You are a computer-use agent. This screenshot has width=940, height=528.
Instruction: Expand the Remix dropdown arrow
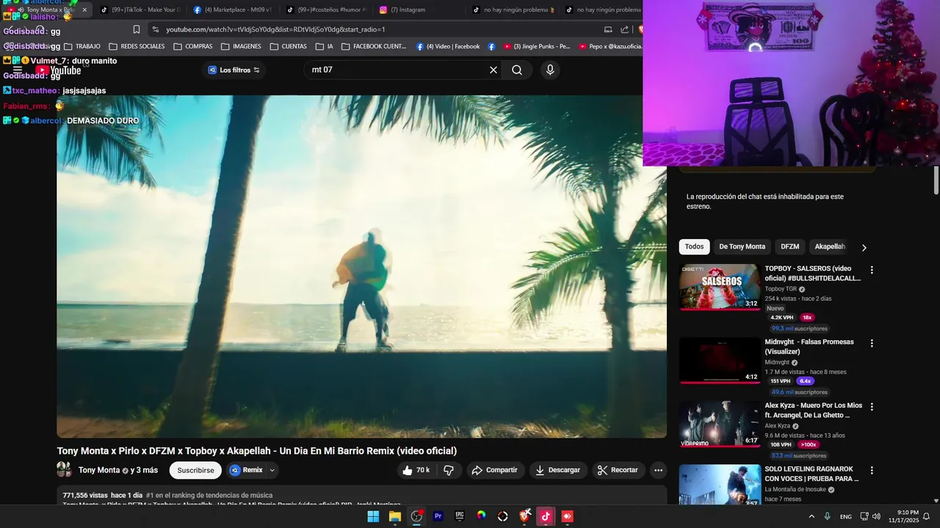click(272, 470)
